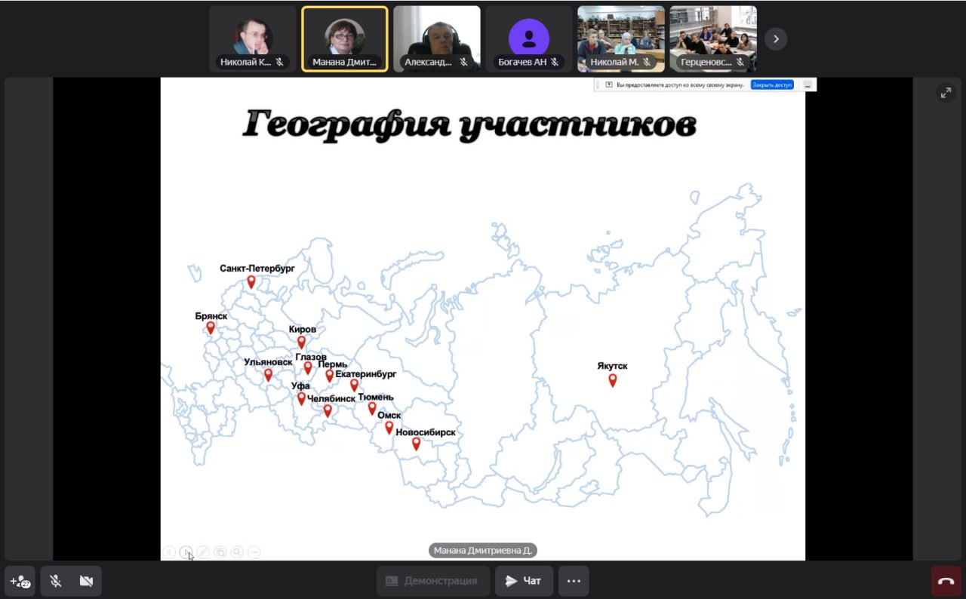The width and height of the screenshot is (966, 599).
Task: Expand the presentation to fullscreen
Action: [945, 93]
